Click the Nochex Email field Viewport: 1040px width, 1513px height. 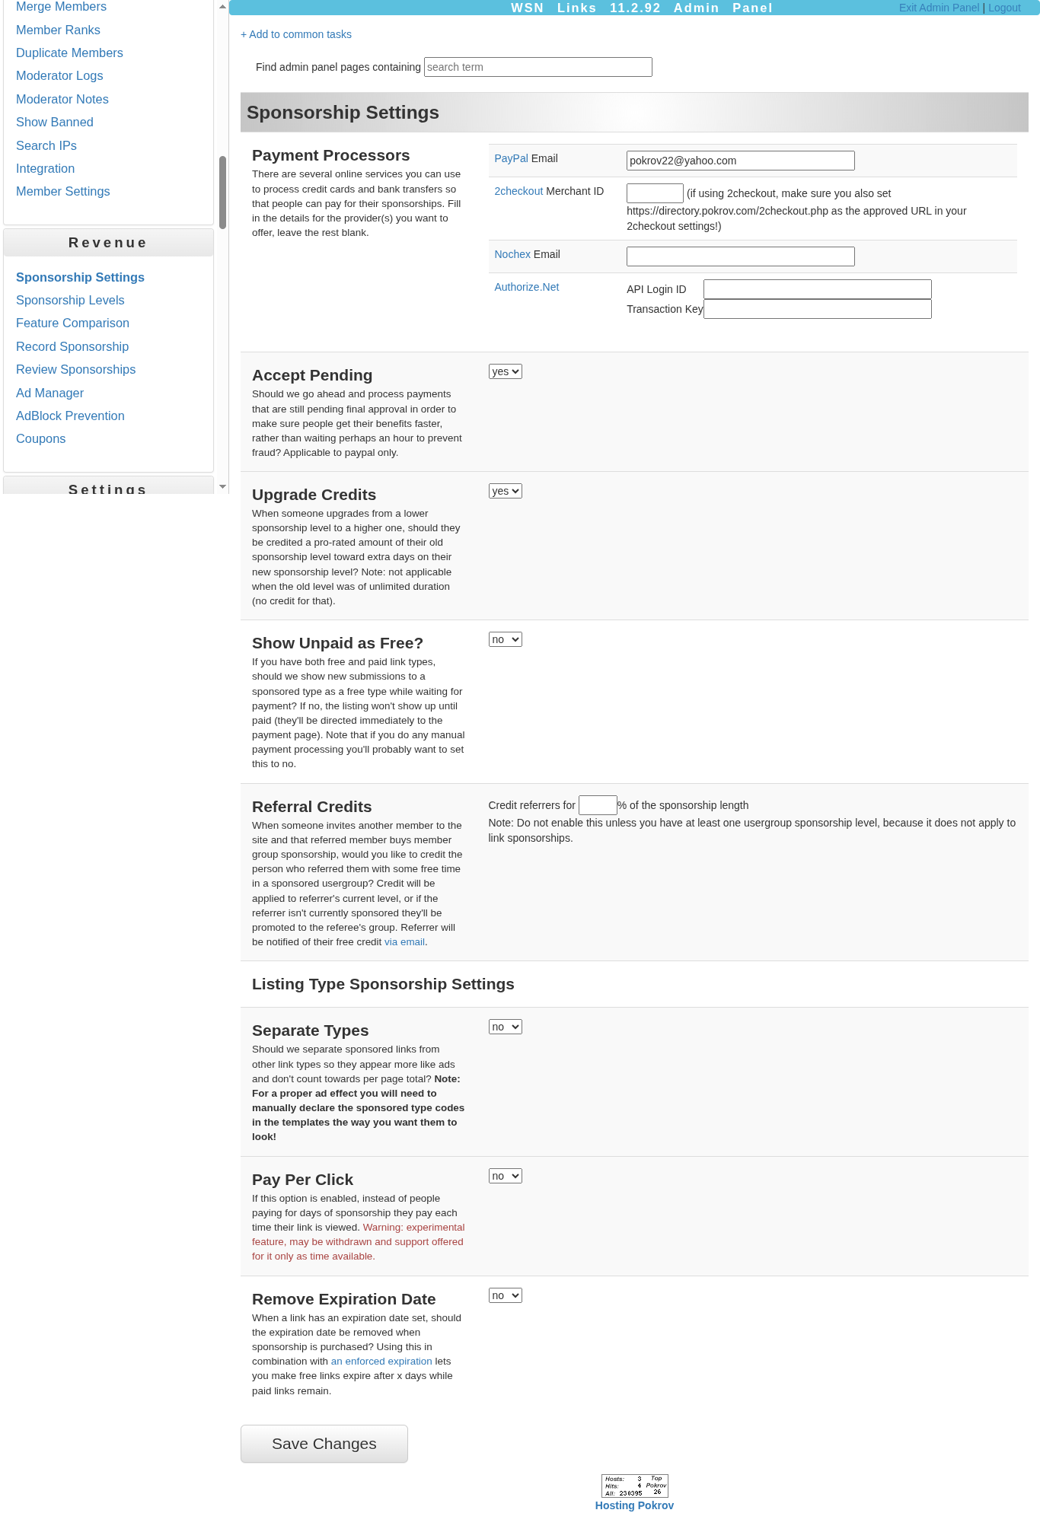click(740, 256)
